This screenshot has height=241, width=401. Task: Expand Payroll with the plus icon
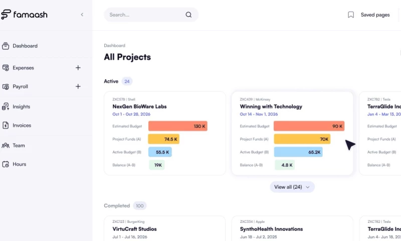click(78, 86)
